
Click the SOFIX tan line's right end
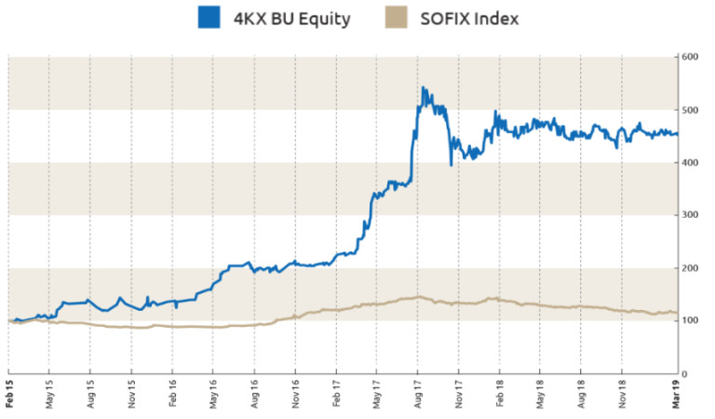(x=675, y=313)
